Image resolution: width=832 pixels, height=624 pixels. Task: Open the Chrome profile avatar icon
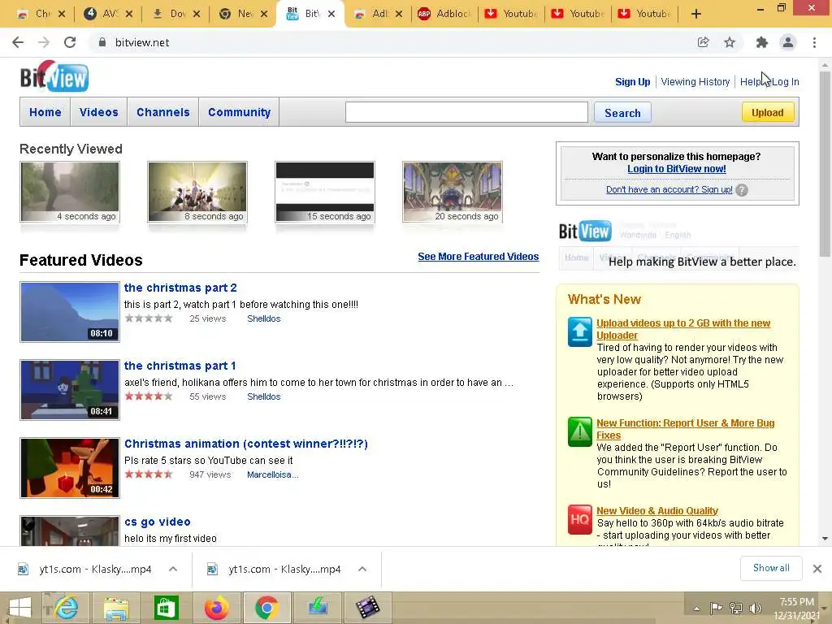(x=788, y=42)
